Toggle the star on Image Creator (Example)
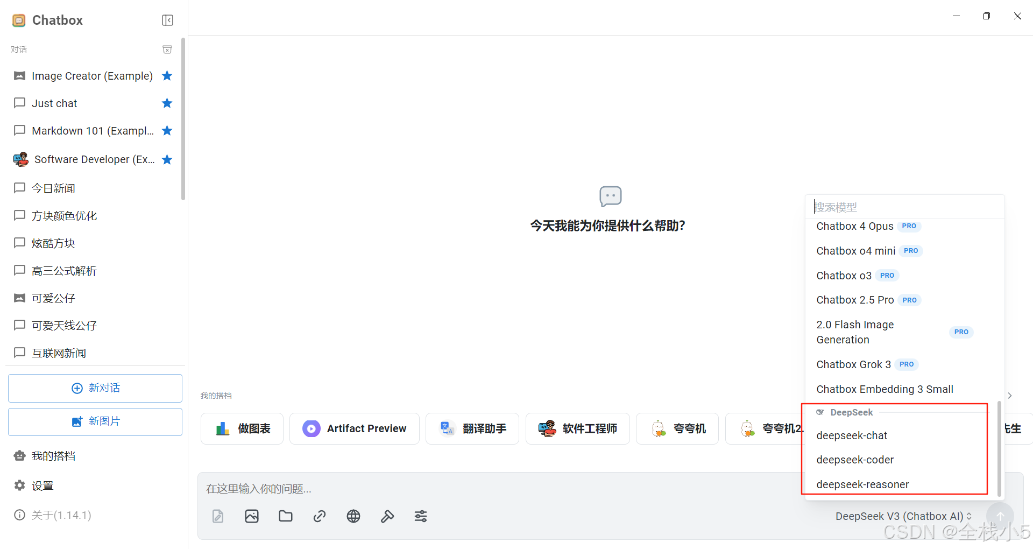 click(x=167, y=76)
